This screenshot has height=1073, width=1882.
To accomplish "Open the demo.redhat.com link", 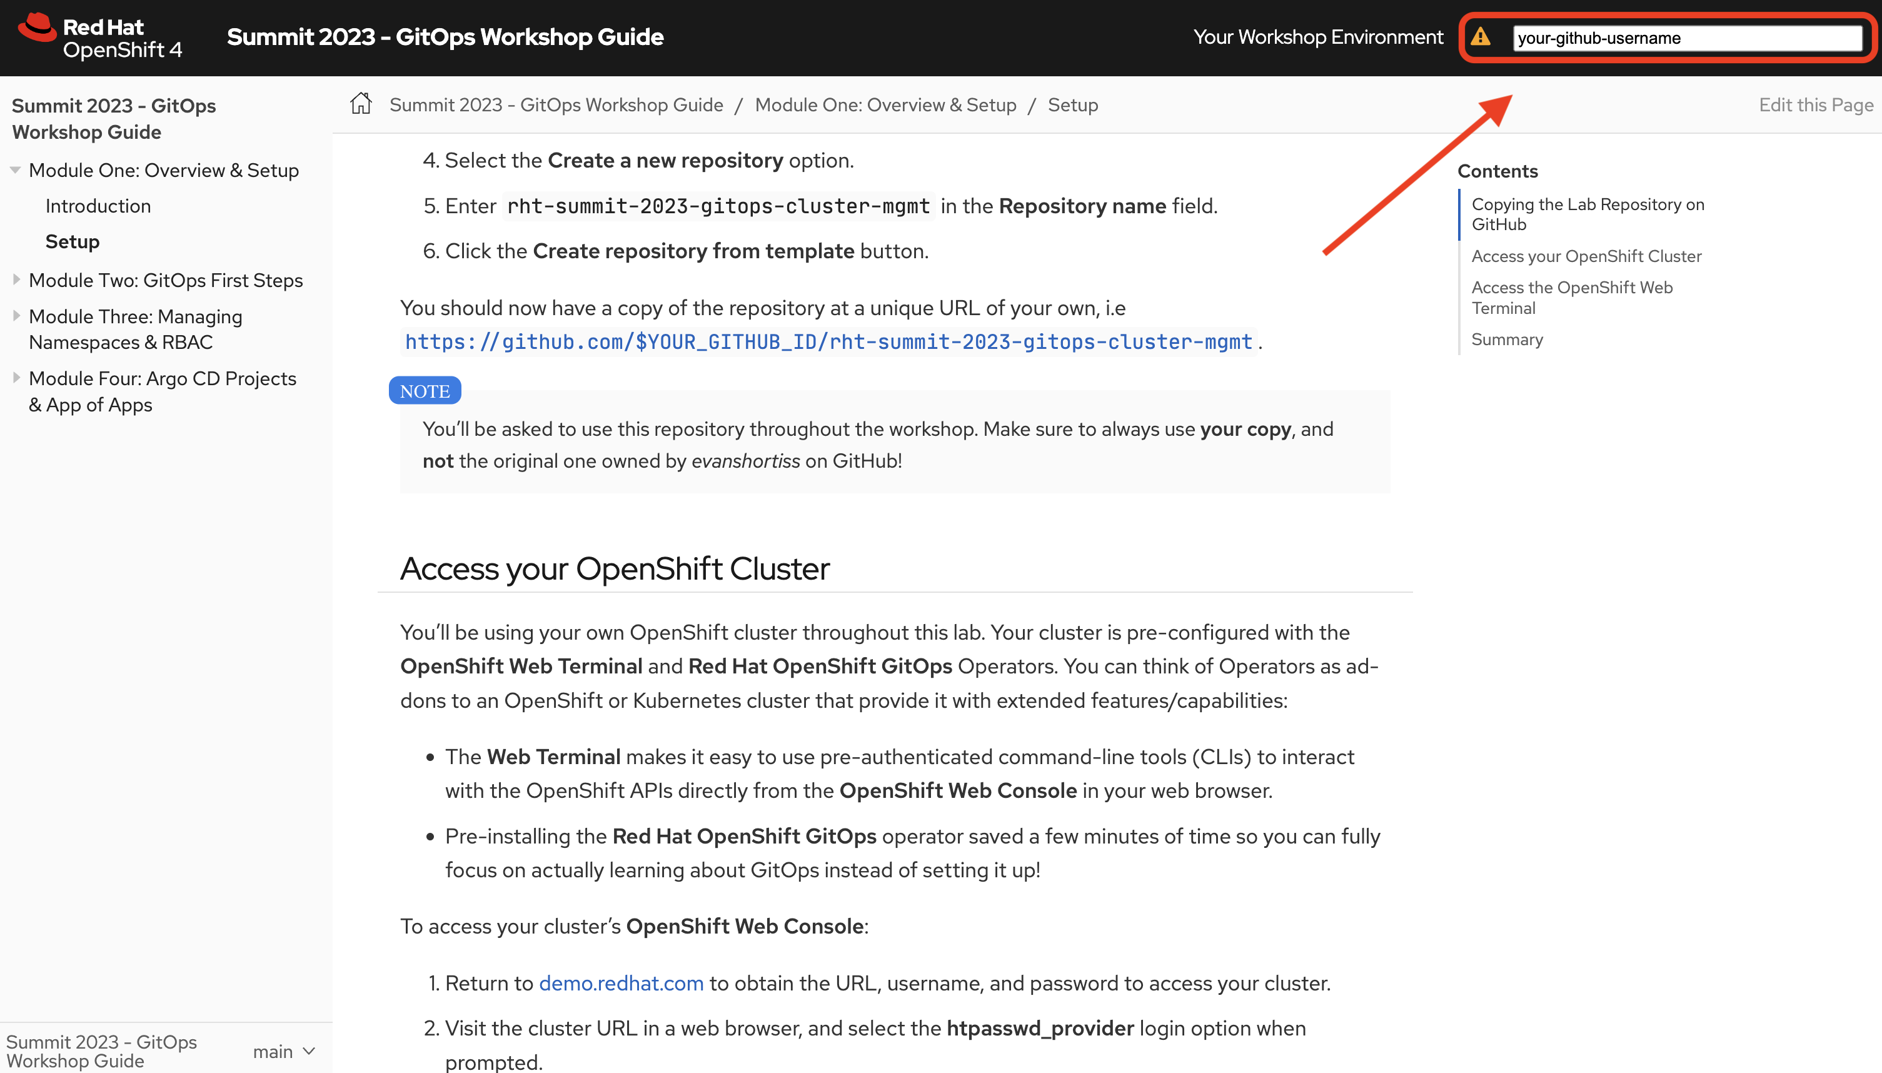I will (x=621, y=983).
